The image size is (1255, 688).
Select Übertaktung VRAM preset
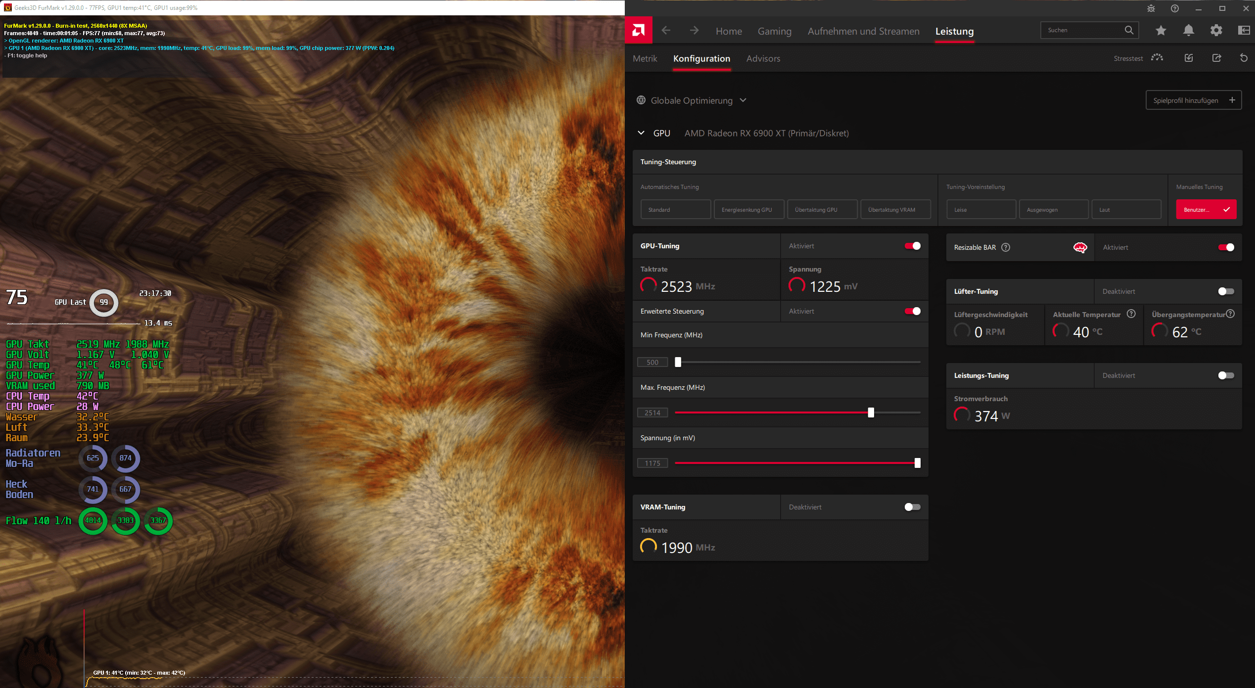pos(895,210)
